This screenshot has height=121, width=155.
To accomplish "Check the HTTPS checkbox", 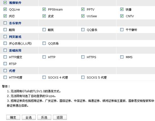I will [x=83, y=57].
